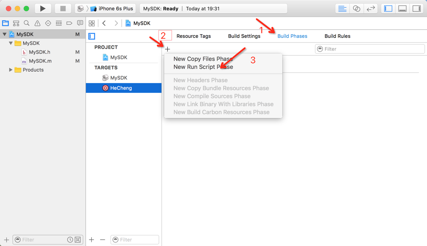Focus the build phases Filter field
Screen dimensions: 427x246
click(x=370, y=49)
